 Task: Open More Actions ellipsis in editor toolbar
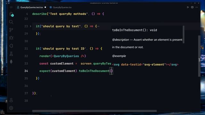[197, 7]
